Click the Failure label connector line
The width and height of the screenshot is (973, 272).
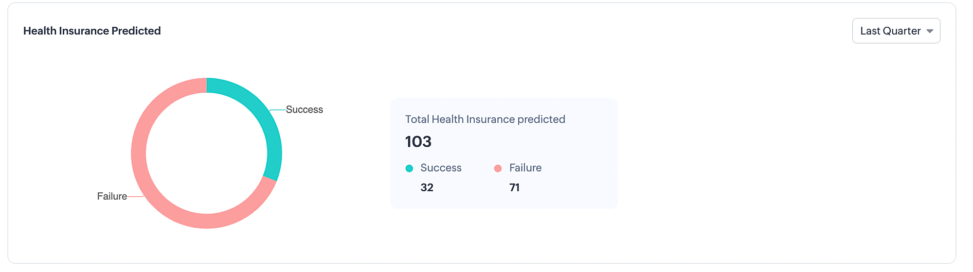click(135, 197)
